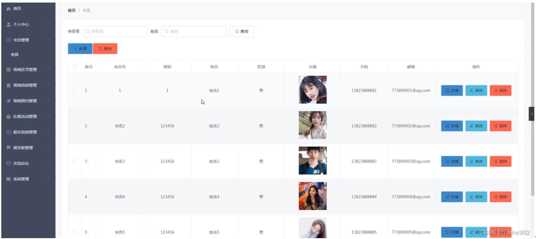Click the 系统管理 icon
The width and height of the screenshot is (536, 239).
9,179
